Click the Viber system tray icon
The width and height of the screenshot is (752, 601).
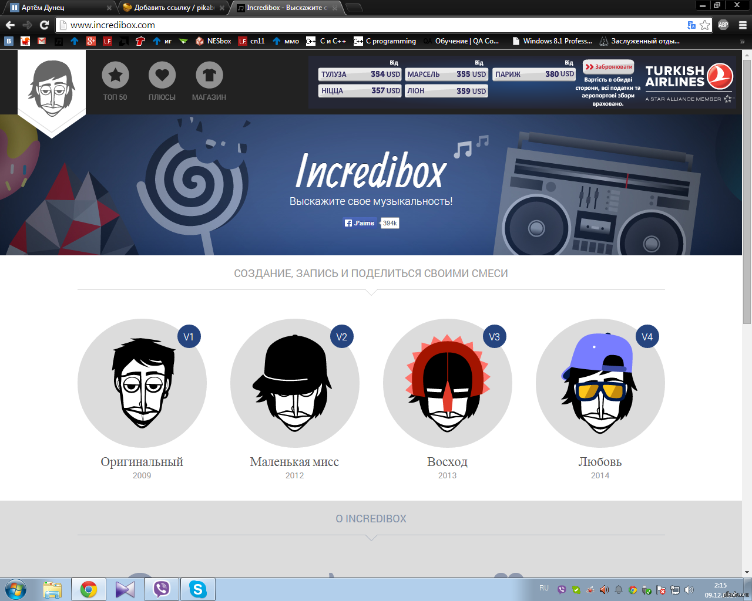pos(562,590)
